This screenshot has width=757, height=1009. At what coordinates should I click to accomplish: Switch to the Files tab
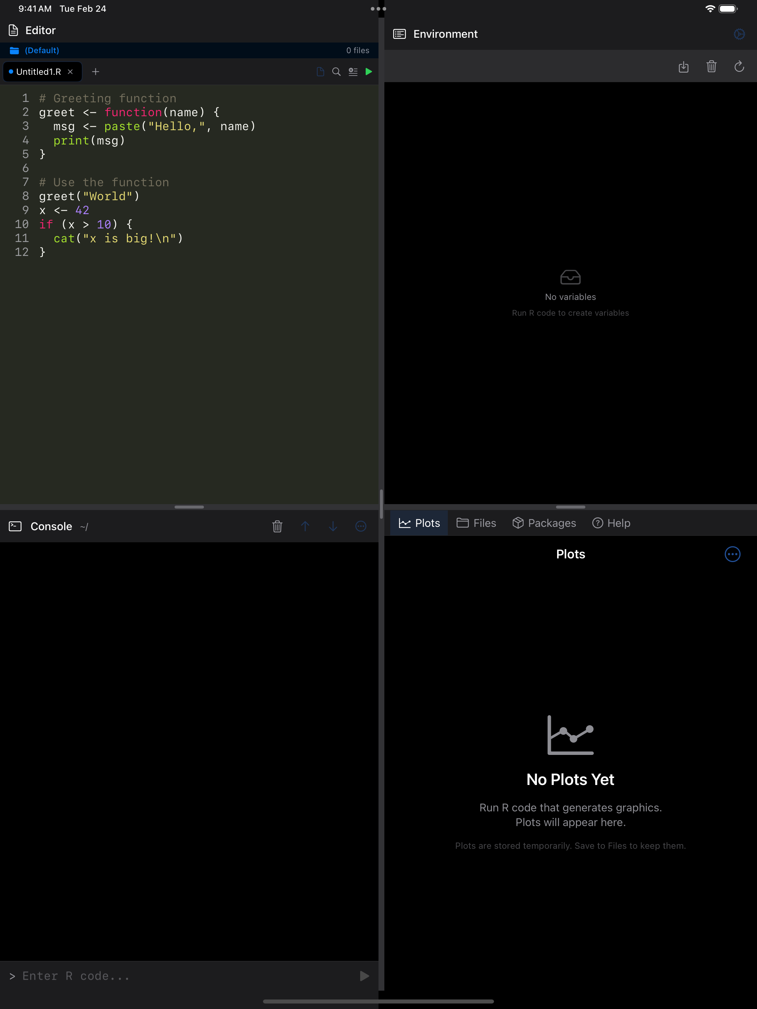click(x=476, y=523)
